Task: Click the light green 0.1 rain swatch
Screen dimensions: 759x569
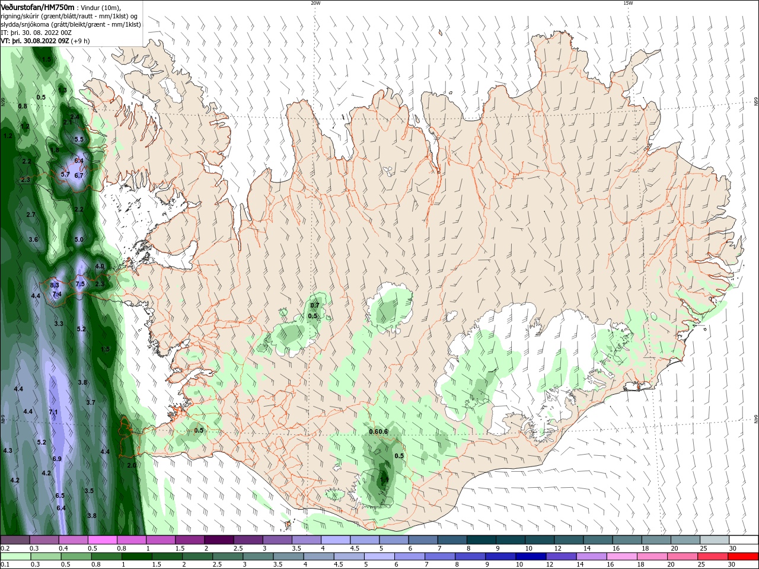Action: pos(16,557)
